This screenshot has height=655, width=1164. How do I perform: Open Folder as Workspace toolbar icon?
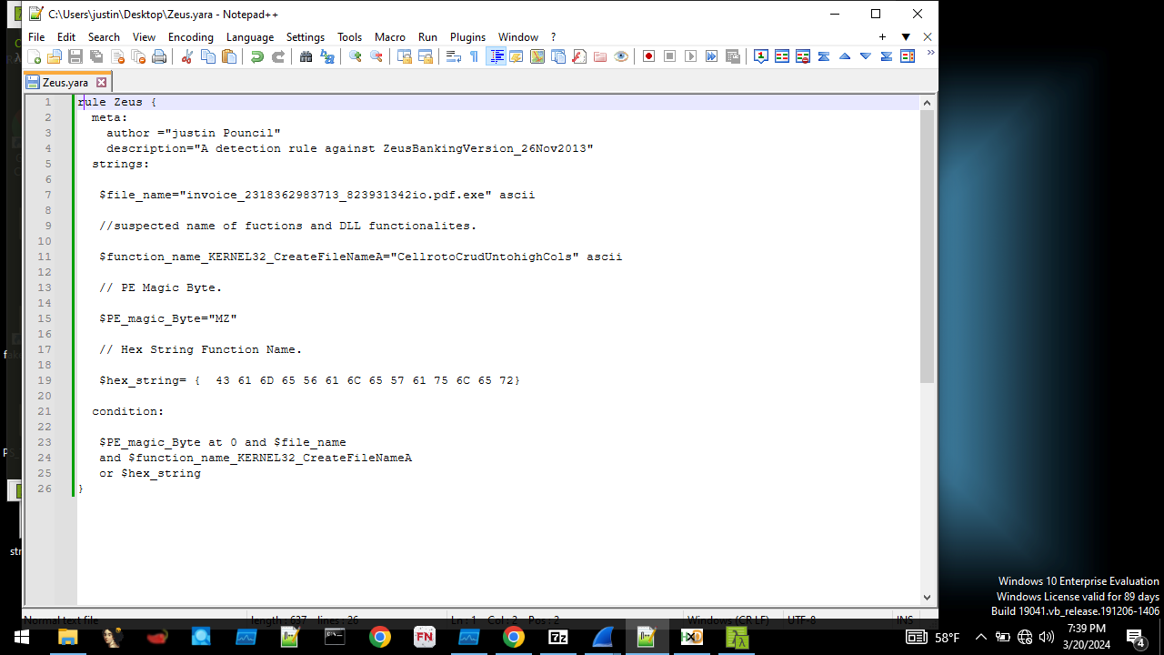click(x=600, y=56)
